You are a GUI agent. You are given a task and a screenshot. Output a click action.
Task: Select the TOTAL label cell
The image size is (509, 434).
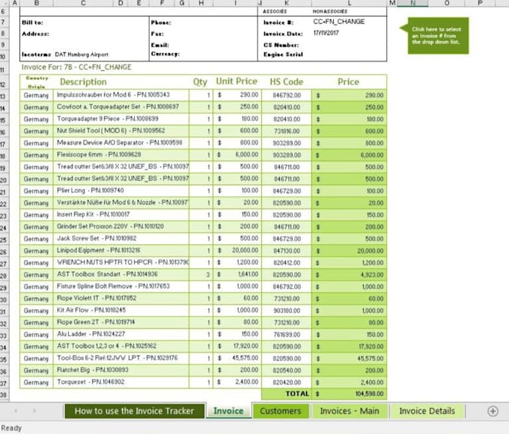[x=286, y=394]
